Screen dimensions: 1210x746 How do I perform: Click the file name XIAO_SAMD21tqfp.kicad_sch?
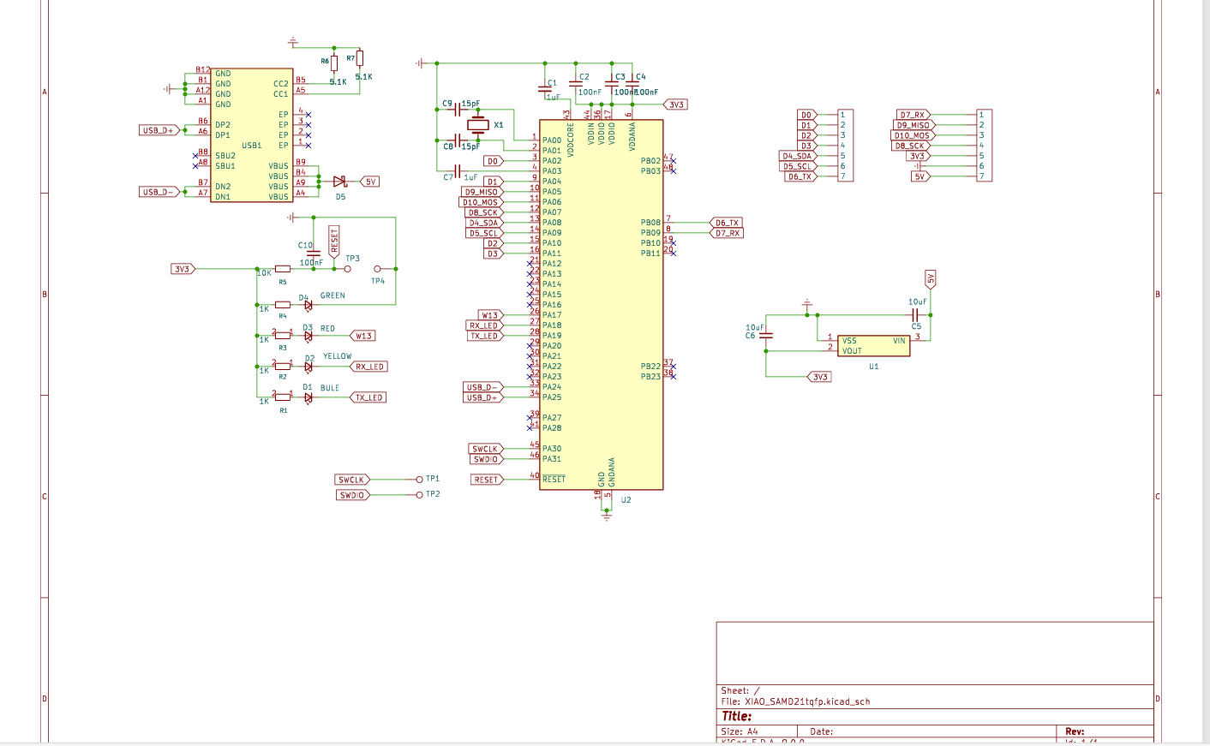[x=807, y=701]
